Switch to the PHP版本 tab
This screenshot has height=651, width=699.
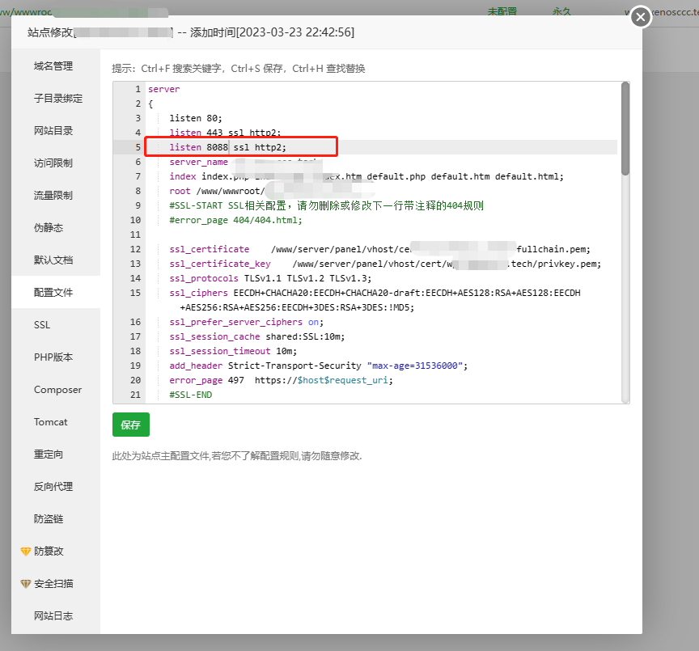click(x=53, y=357)
